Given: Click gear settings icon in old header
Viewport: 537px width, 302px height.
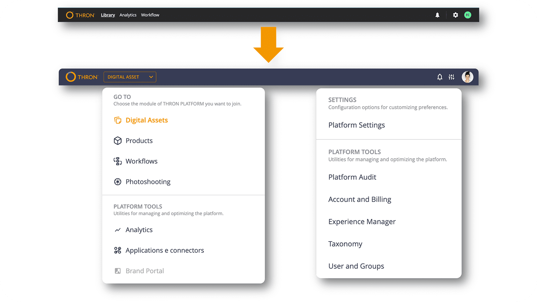Looking at the screenshot, I should tap(455, 15).
